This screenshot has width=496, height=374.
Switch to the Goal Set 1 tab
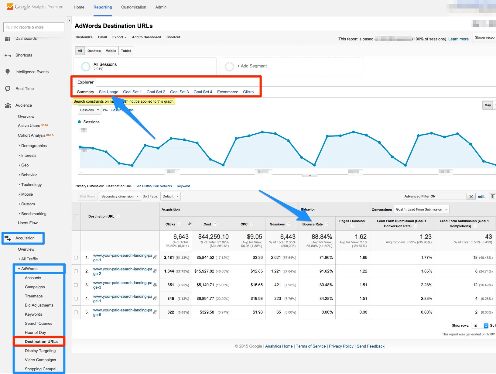tap(132, 92)
